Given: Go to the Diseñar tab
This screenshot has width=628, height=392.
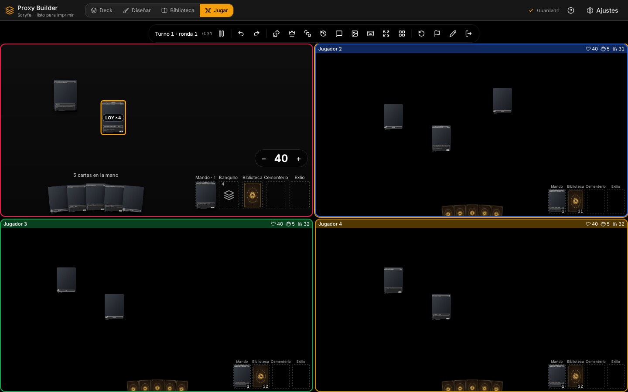Looking at the screenshot, I should tap(137, 10).
